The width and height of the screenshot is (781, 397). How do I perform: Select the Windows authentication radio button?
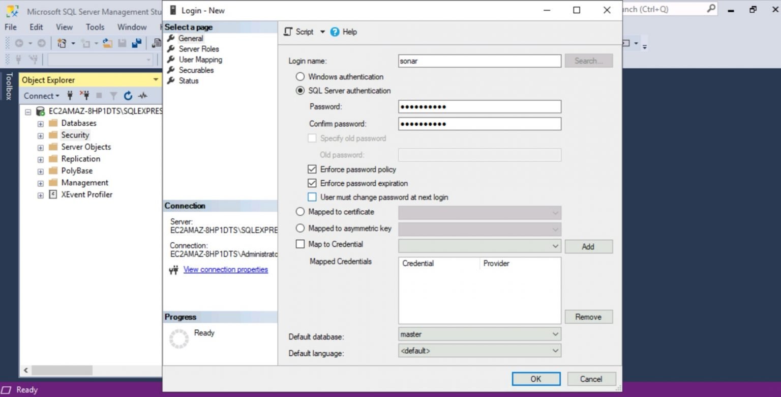[300, 76]
